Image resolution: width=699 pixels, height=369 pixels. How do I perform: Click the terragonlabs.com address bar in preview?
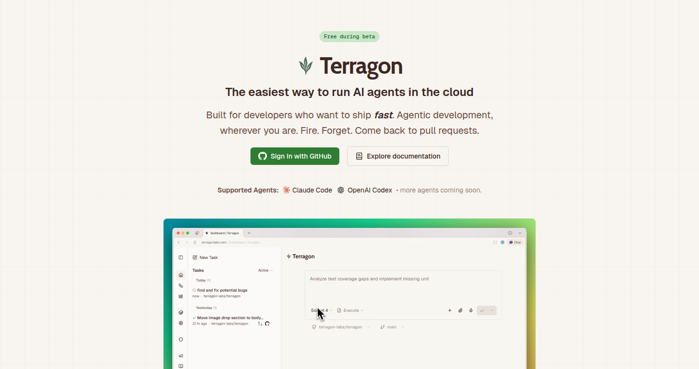[231, 242]
